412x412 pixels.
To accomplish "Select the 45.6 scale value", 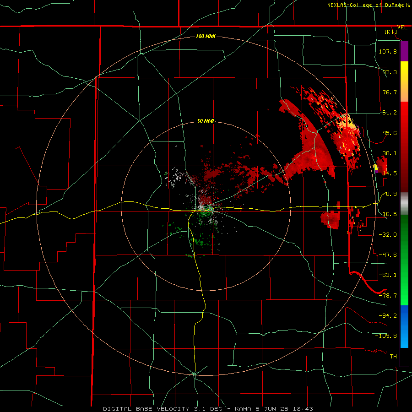I will 390,133.
